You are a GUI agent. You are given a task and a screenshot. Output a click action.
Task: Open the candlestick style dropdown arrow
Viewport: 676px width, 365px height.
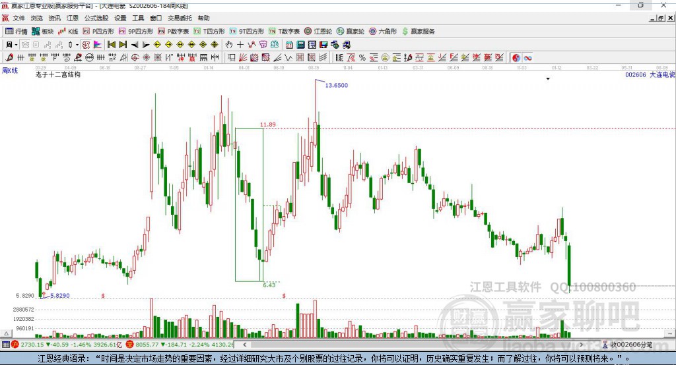(77, 45)
